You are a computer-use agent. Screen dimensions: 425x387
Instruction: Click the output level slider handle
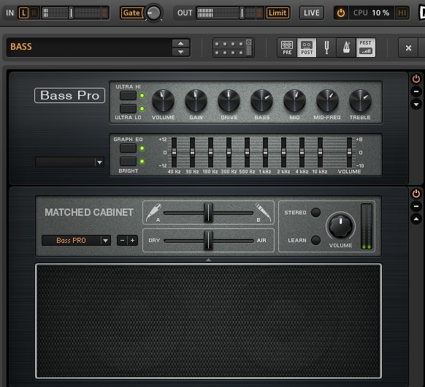pyautogui.click(x=242, y=12)
